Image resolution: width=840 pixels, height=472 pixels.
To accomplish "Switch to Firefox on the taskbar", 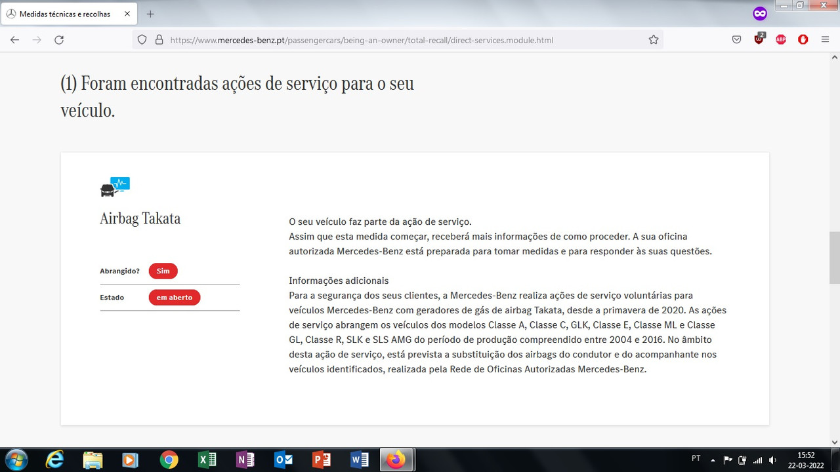I will tap(396, 460).
